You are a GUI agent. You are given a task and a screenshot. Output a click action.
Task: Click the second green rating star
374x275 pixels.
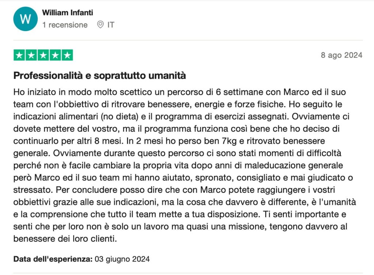tap(31, 55)
